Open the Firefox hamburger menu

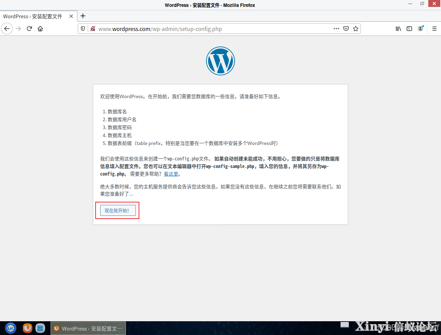[434, 29]
